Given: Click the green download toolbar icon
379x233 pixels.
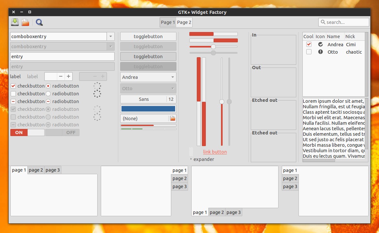Looking at the screenshot, I should [x=14, y=22].
